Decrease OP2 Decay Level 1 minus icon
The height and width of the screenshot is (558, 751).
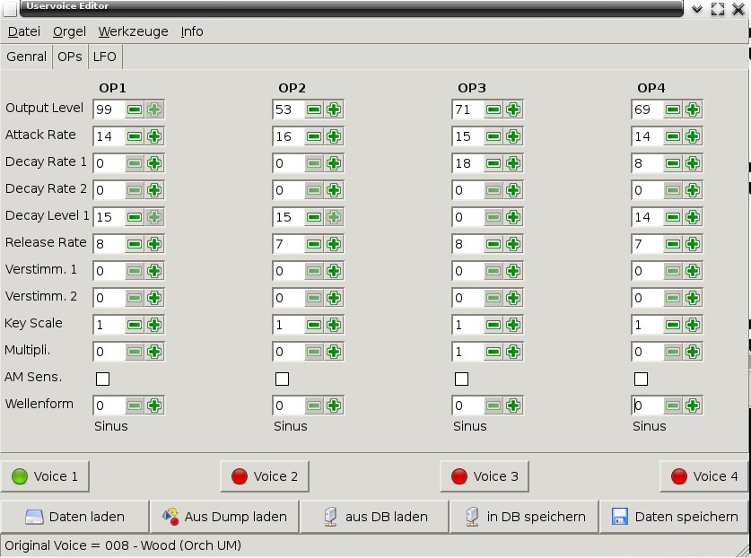coord(314,217)
